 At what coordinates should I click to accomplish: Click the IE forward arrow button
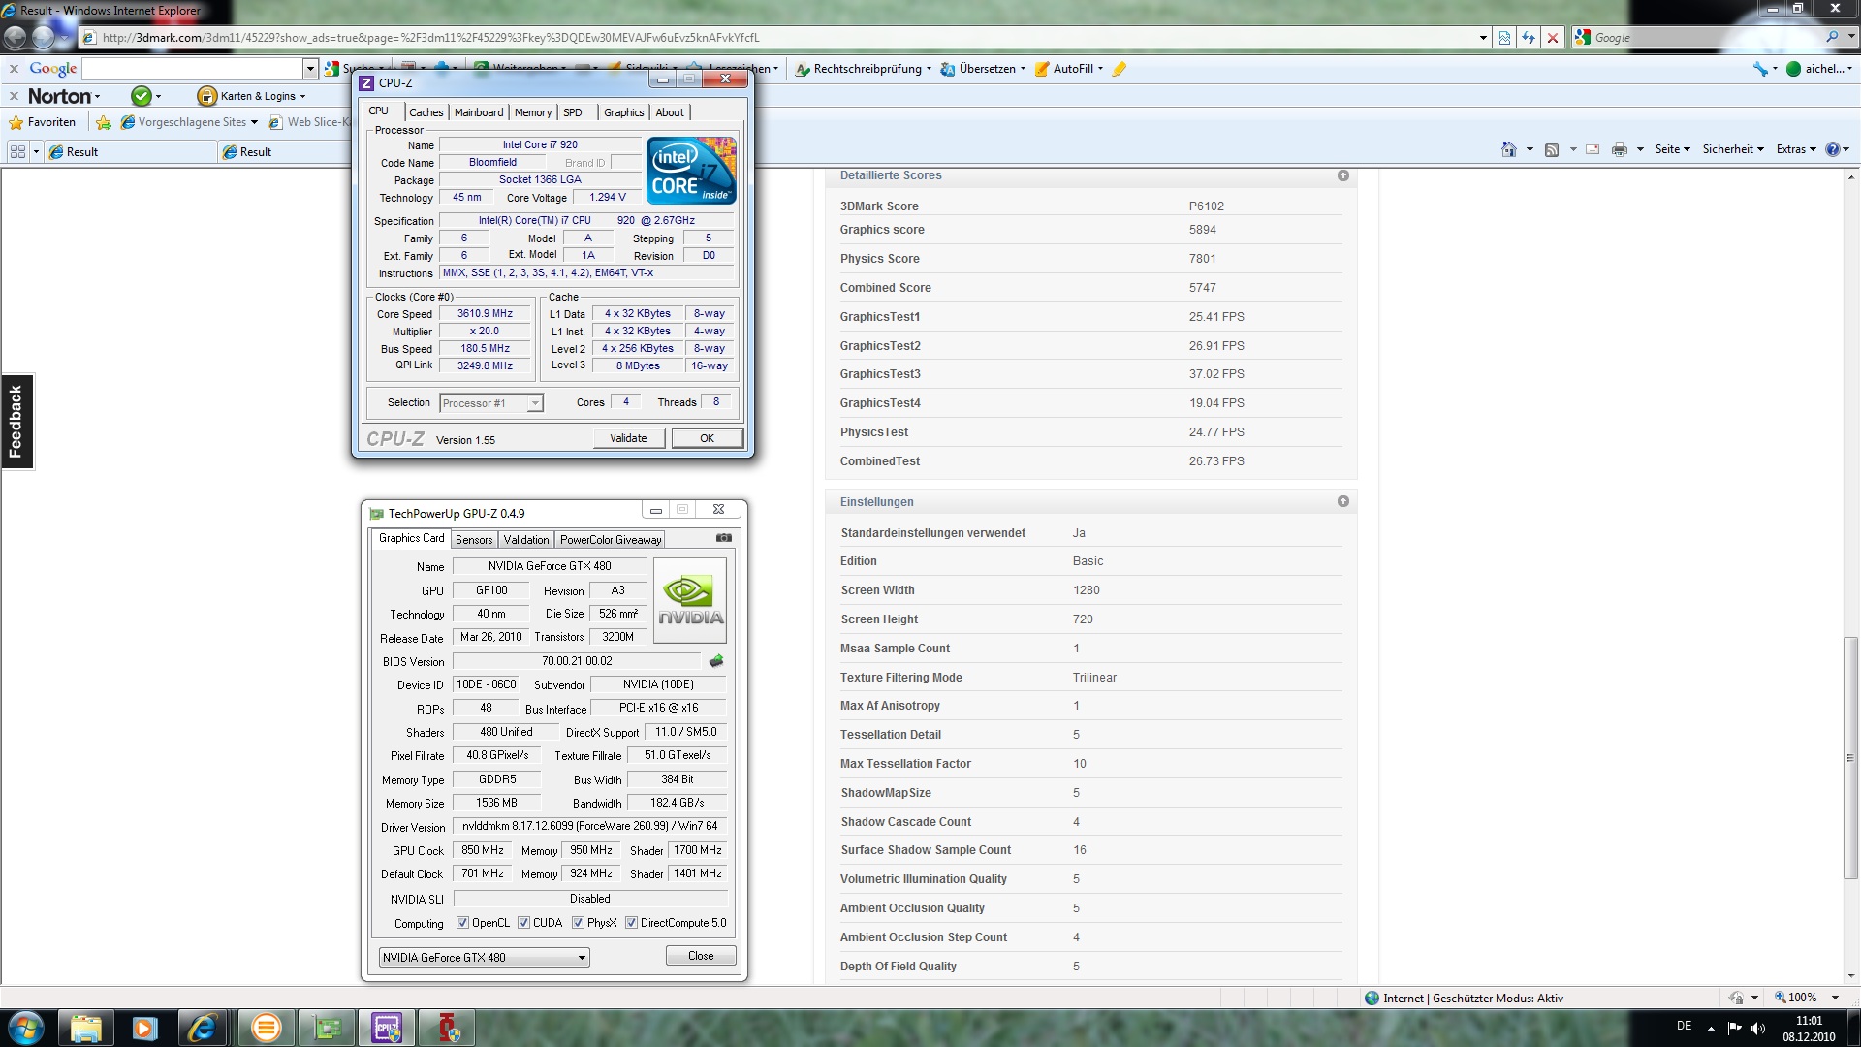44,38
